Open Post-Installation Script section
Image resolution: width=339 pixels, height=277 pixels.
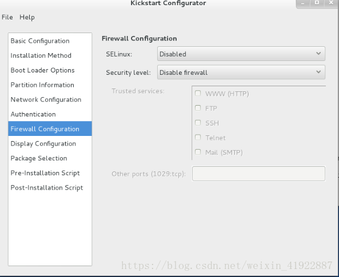[x=50, y=188]
